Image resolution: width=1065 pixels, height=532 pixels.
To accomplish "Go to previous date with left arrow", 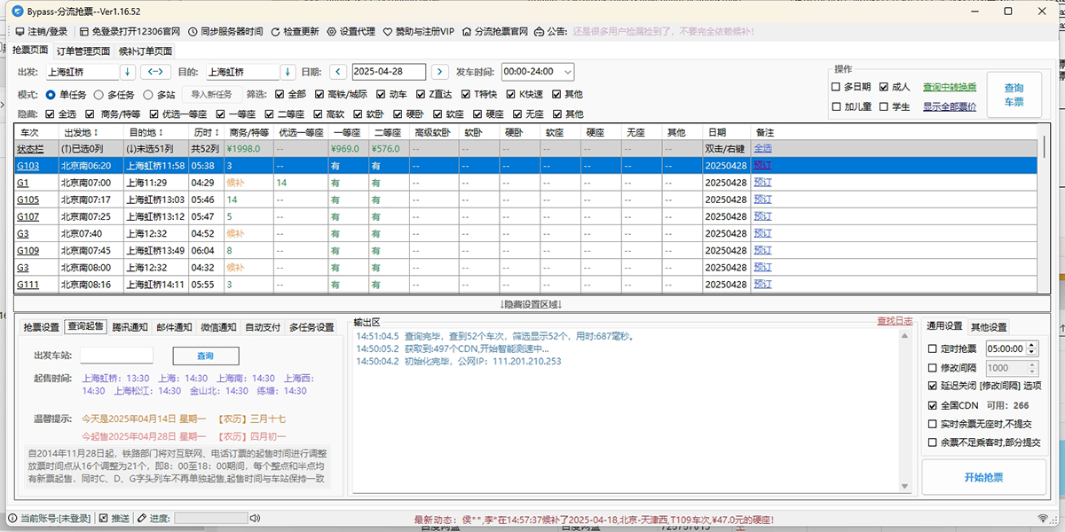I will 338,72.
